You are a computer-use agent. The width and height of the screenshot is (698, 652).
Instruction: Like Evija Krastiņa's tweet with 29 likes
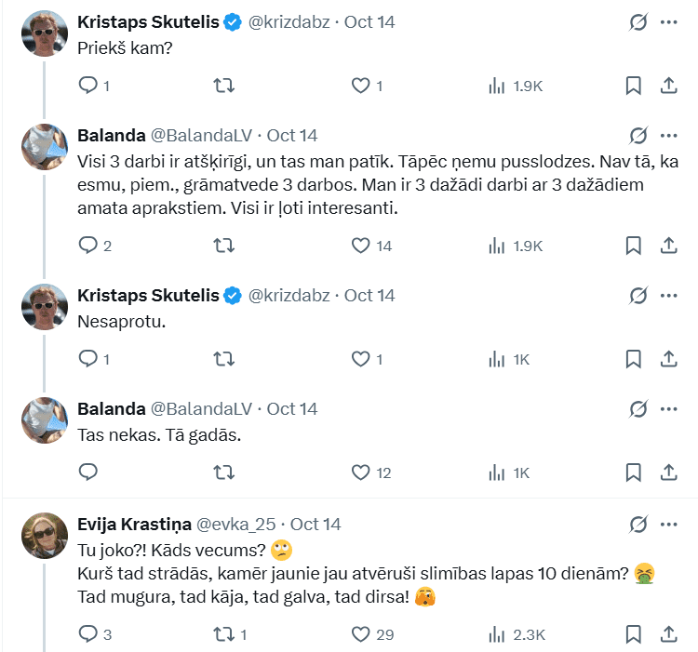tap(362, 634)
